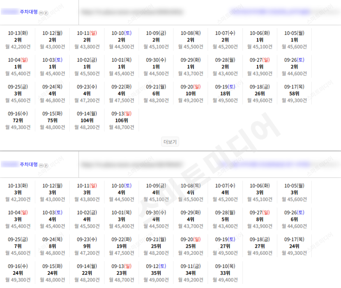Image resolution: width=341 pixels, height=288 pixels.
Task: Click the '월 49,000건' search volume
Action: tap(156, 280)
